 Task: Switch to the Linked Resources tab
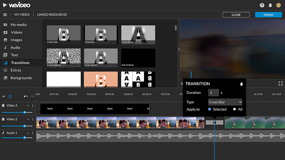52,15
